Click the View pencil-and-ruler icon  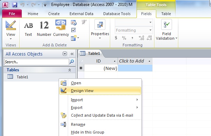11,25
